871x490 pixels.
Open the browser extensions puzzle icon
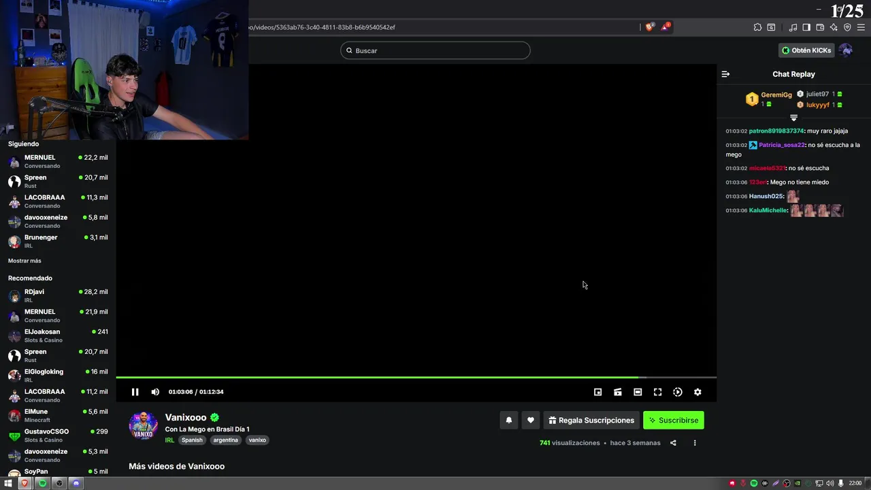[757, 27]
